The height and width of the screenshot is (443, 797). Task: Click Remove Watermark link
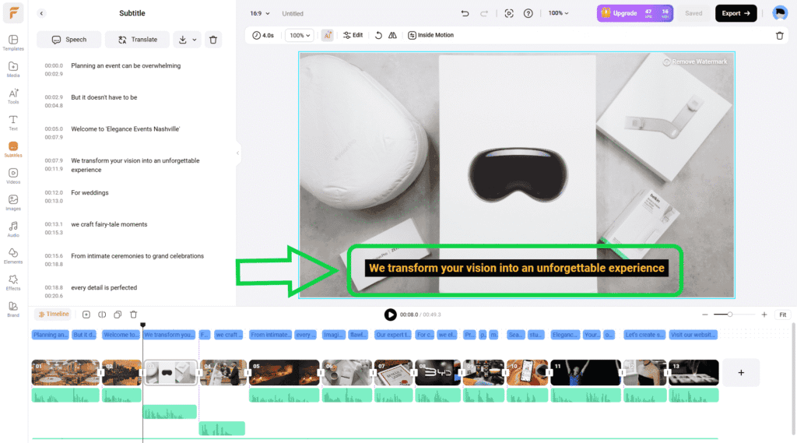point(695,62)
